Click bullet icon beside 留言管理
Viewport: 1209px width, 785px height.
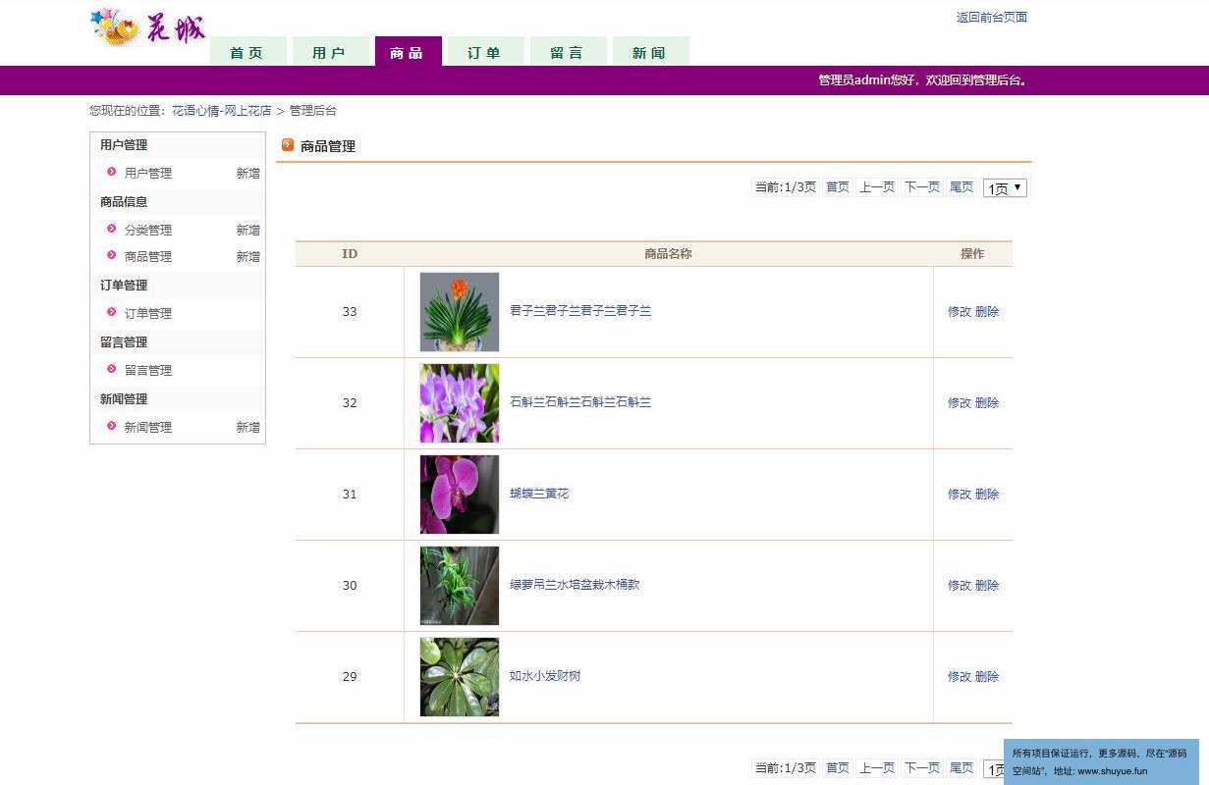pos(111,369)
